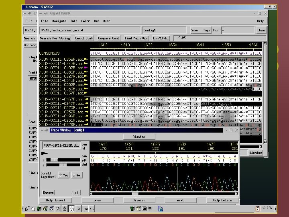
Task: Click the yellow arrow beside read C247R.abi
Action: coord(86,104)
